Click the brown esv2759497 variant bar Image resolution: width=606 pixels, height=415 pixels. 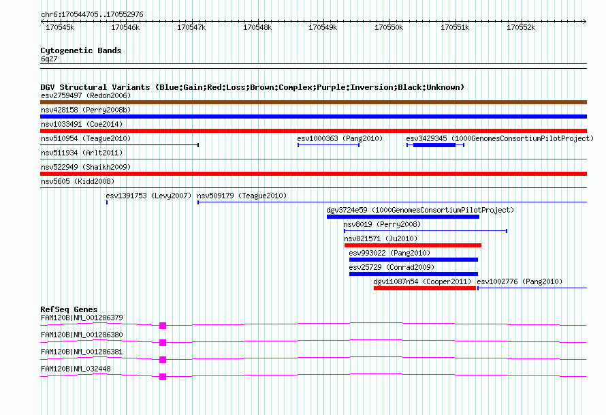[313, 102]
